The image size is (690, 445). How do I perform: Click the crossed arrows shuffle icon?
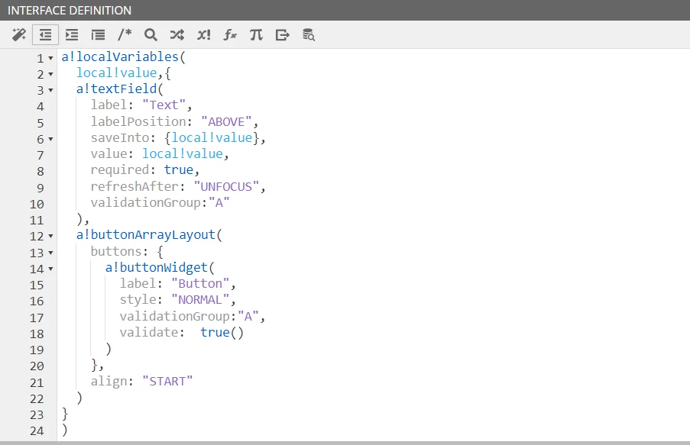click(177, 35)
